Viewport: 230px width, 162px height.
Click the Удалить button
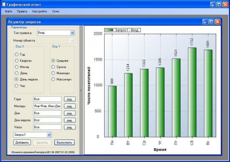42,142
